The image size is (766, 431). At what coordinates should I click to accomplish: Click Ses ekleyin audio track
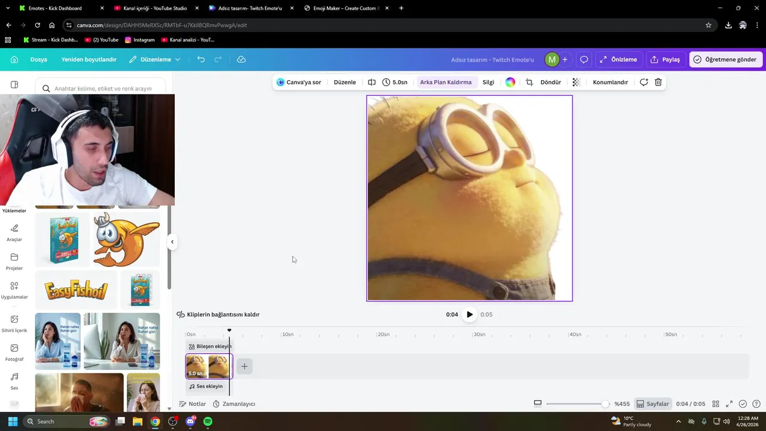[206, 386]
